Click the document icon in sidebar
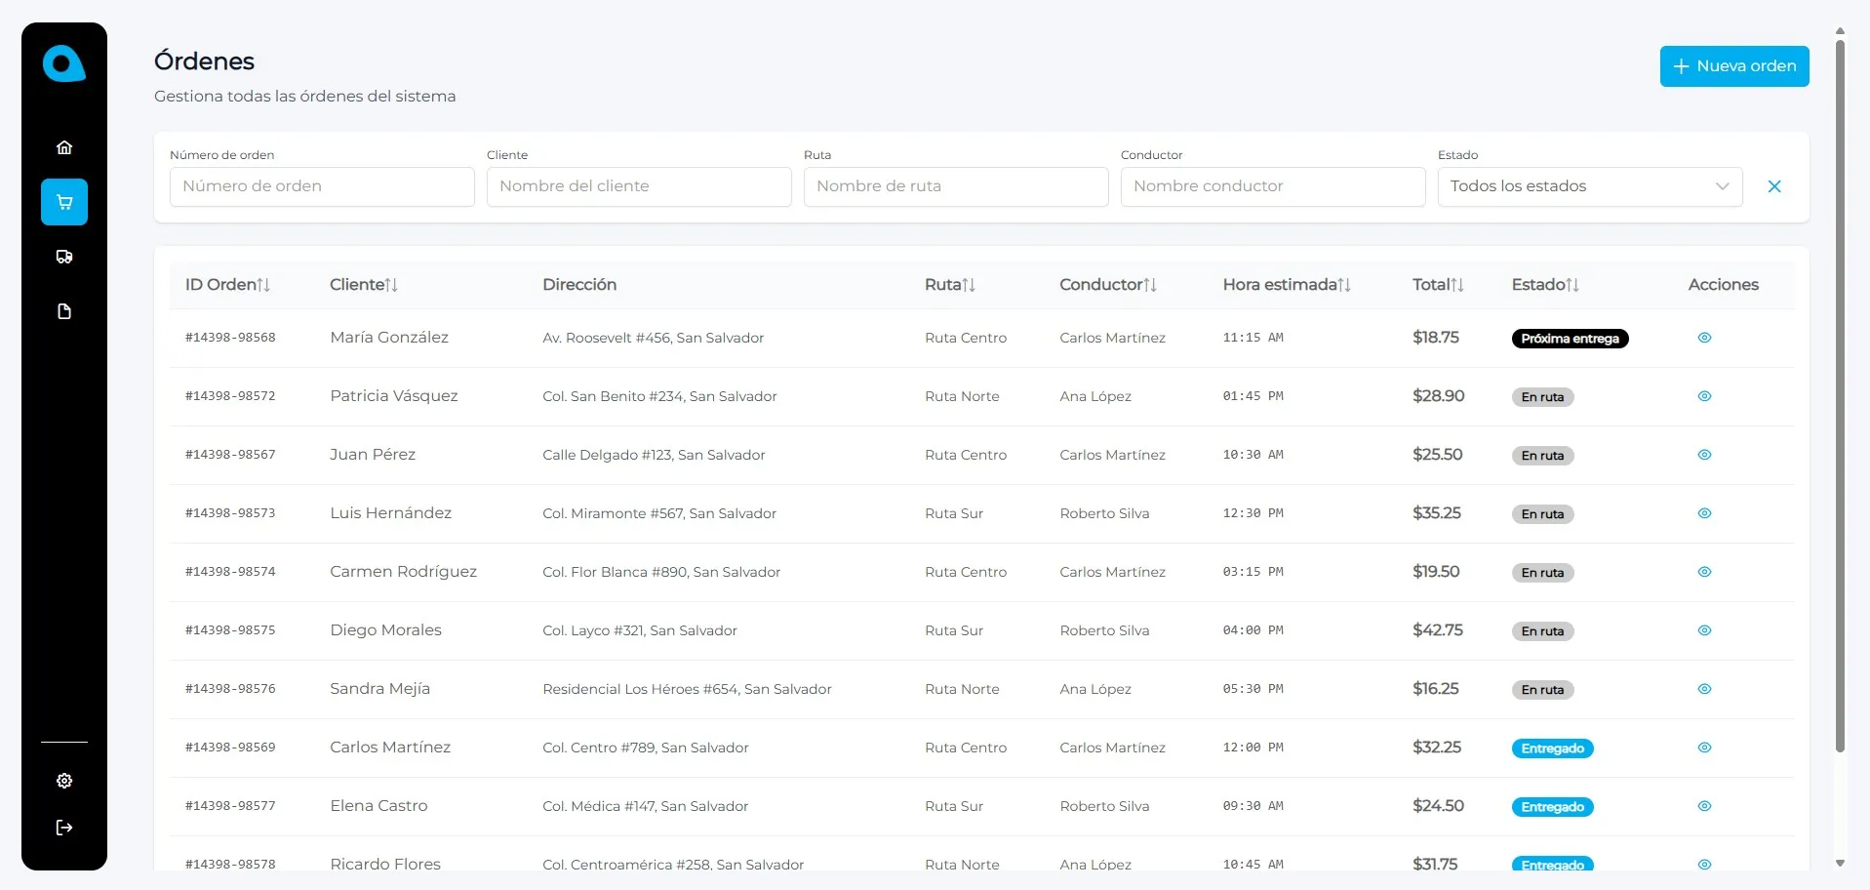Viewport: 1870px width, 890px height. [64, 311]
